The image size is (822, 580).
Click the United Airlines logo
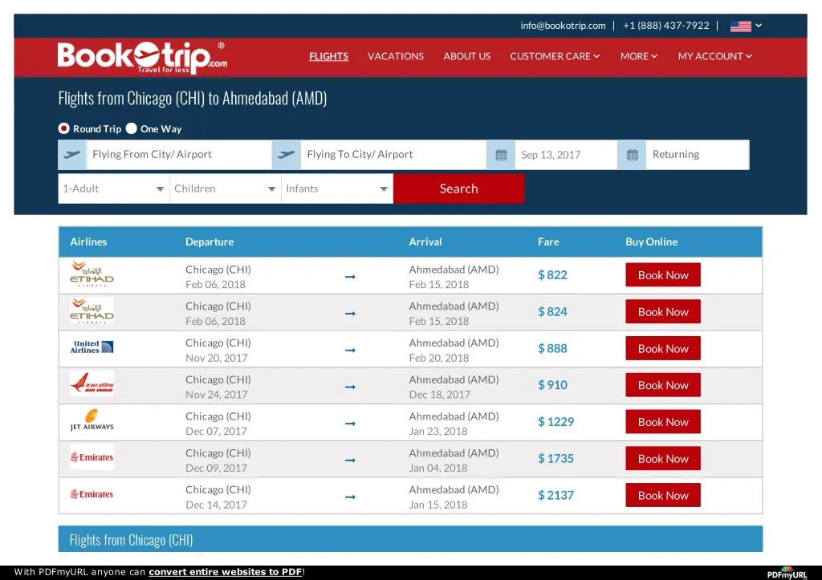click(x=92, y=347)
